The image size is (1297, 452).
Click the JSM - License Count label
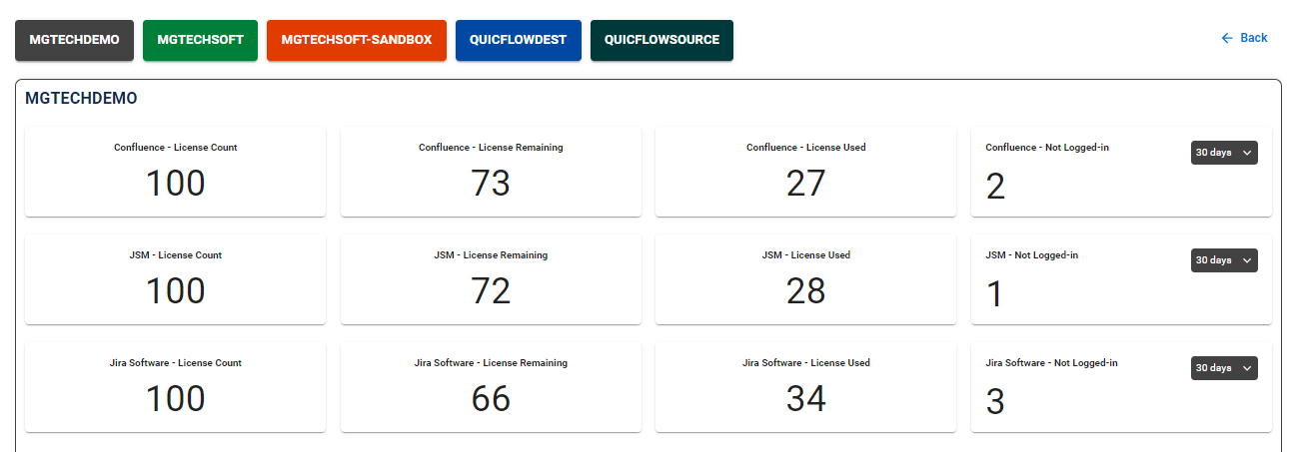click(176, 255)
